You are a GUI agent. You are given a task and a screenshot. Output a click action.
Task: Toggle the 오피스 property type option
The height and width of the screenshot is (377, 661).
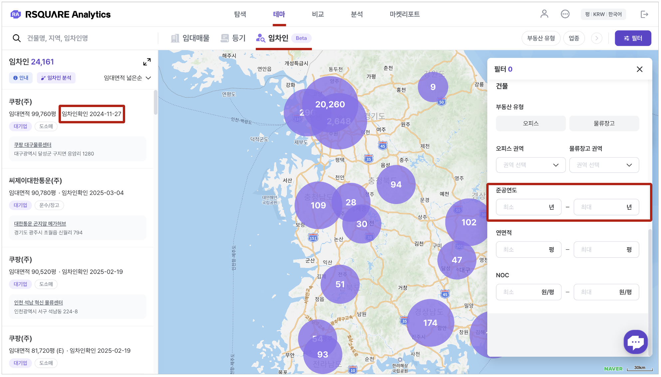(531, 123)
